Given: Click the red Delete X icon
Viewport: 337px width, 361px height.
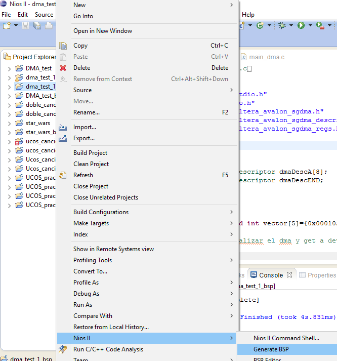Looking at the screenshot, I should click(63, 68).
